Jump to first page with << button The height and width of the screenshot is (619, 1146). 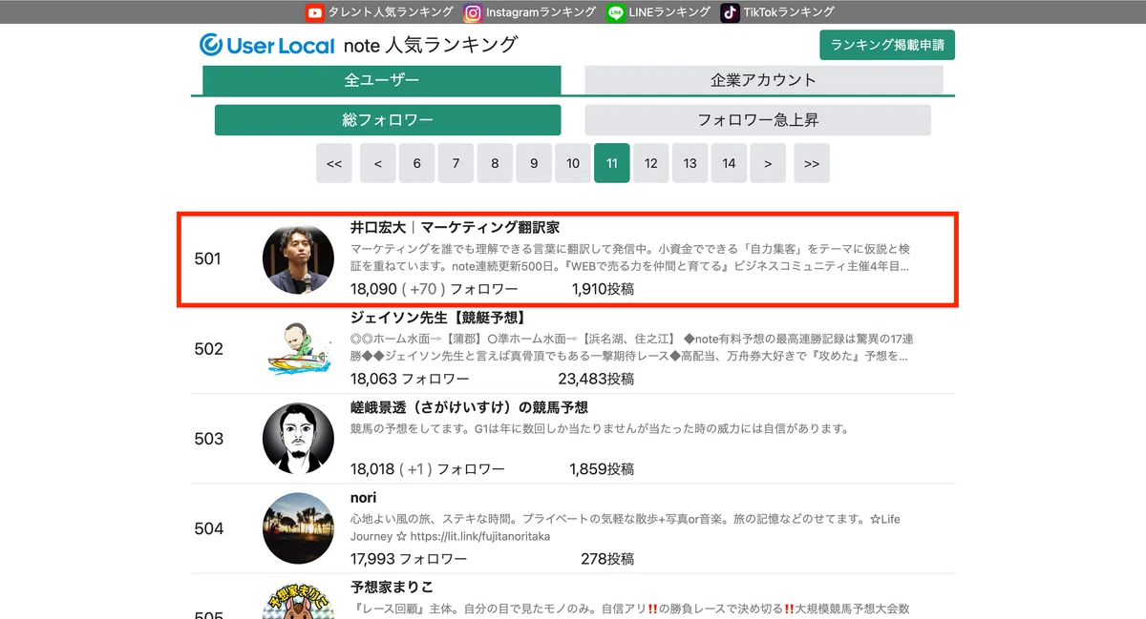click(334, 163)
